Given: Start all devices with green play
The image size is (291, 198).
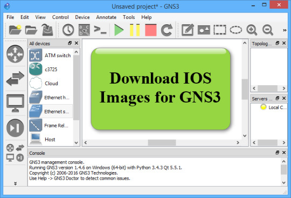Looking at the screenshot, I should [119, 30].
